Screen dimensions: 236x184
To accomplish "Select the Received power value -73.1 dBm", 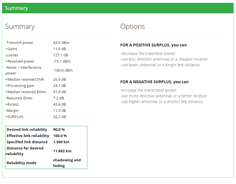I will point(62,61).
